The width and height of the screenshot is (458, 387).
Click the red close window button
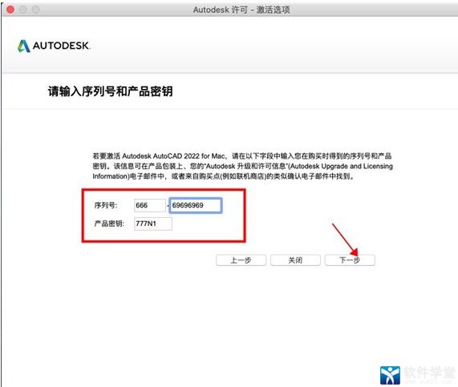[x=10, y=10]
